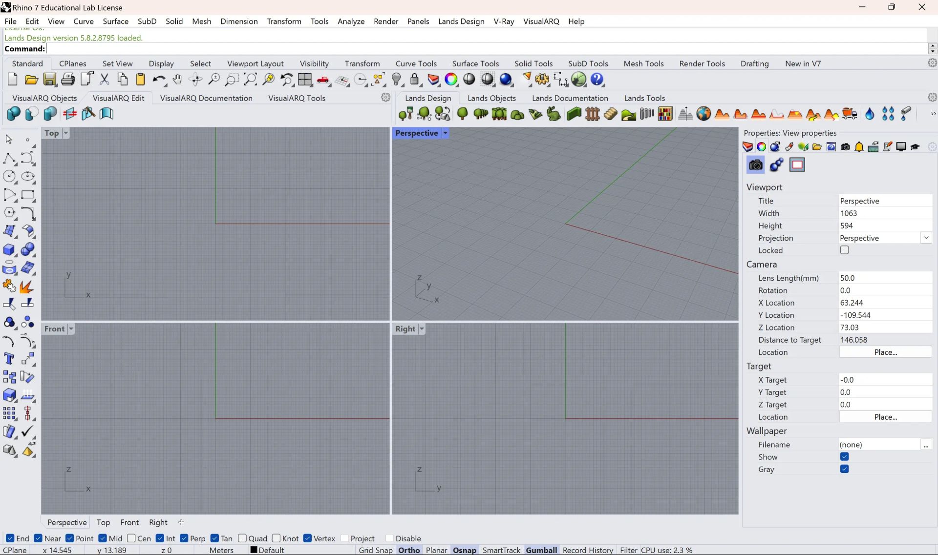
Task: Open the Top viewport dropdown arrow
Action: pyautogui.click(x=65, y=133)
